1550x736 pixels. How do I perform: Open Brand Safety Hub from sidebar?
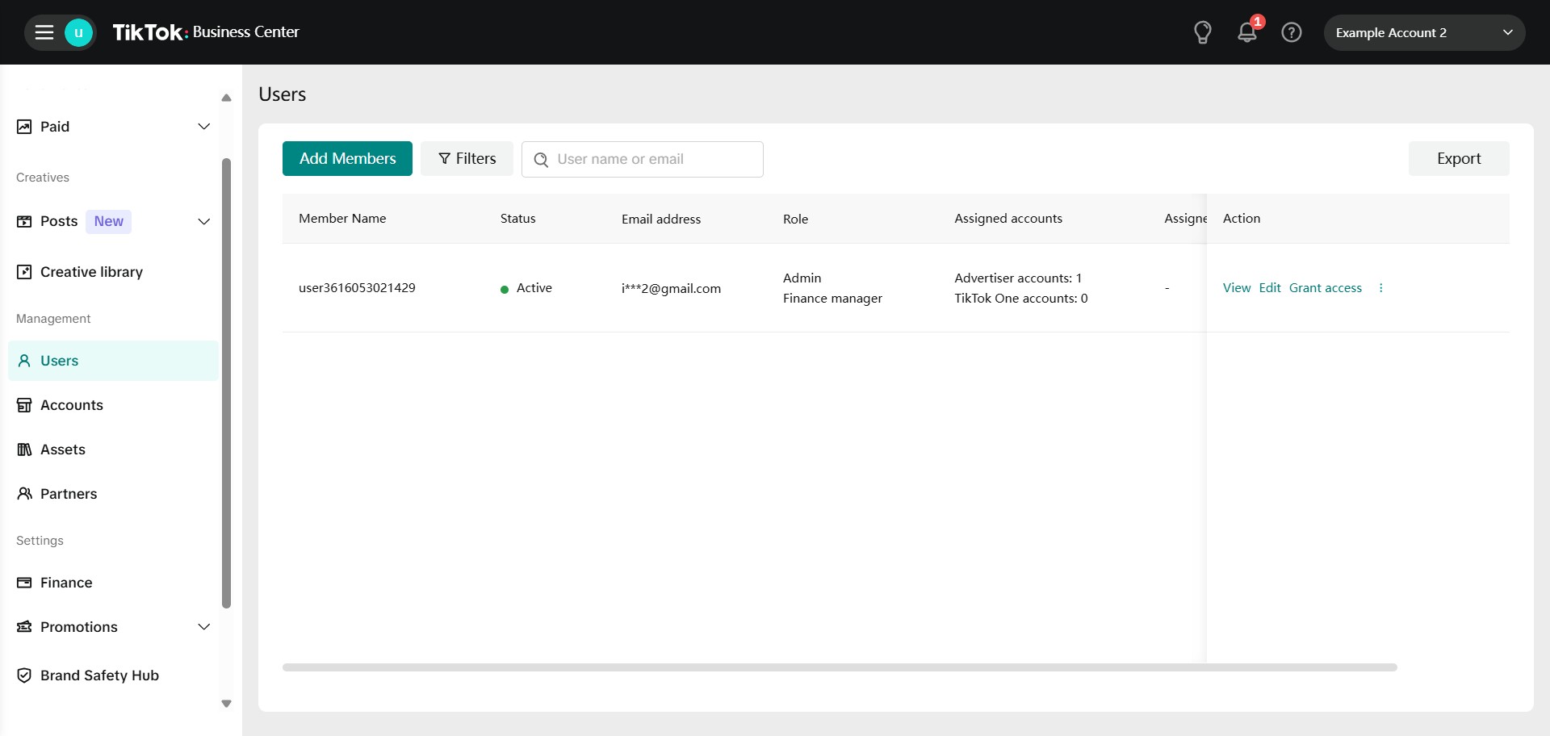point(99,675)
